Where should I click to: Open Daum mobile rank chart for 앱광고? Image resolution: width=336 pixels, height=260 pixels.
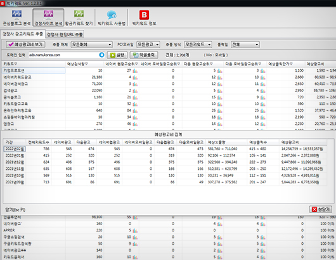coord(262,124)
